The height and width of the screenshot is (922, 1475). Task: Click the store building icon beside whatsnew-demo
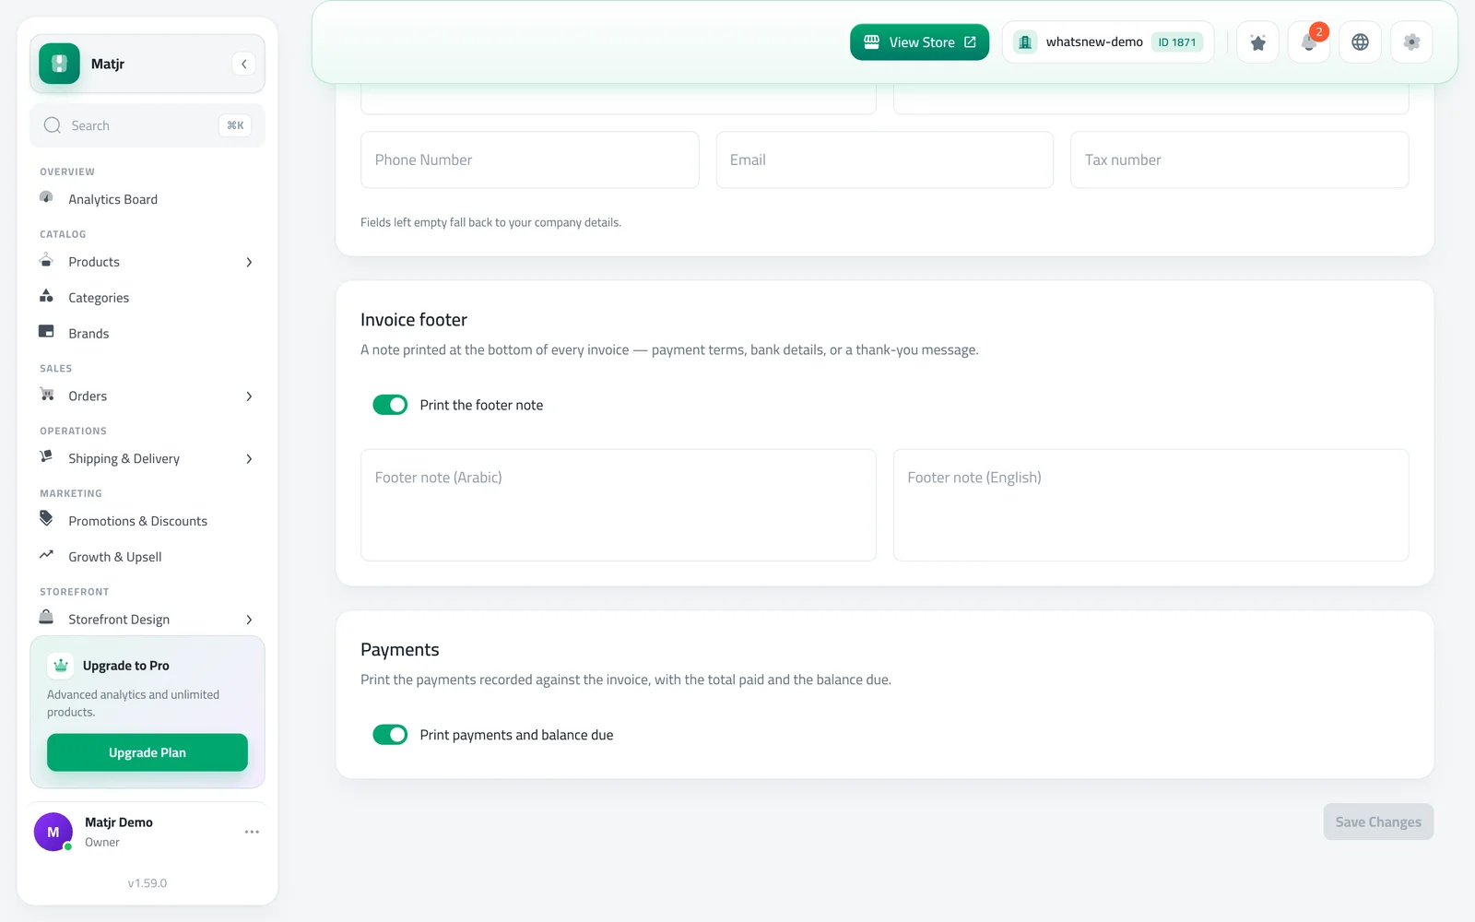[x=1025, y=42]
